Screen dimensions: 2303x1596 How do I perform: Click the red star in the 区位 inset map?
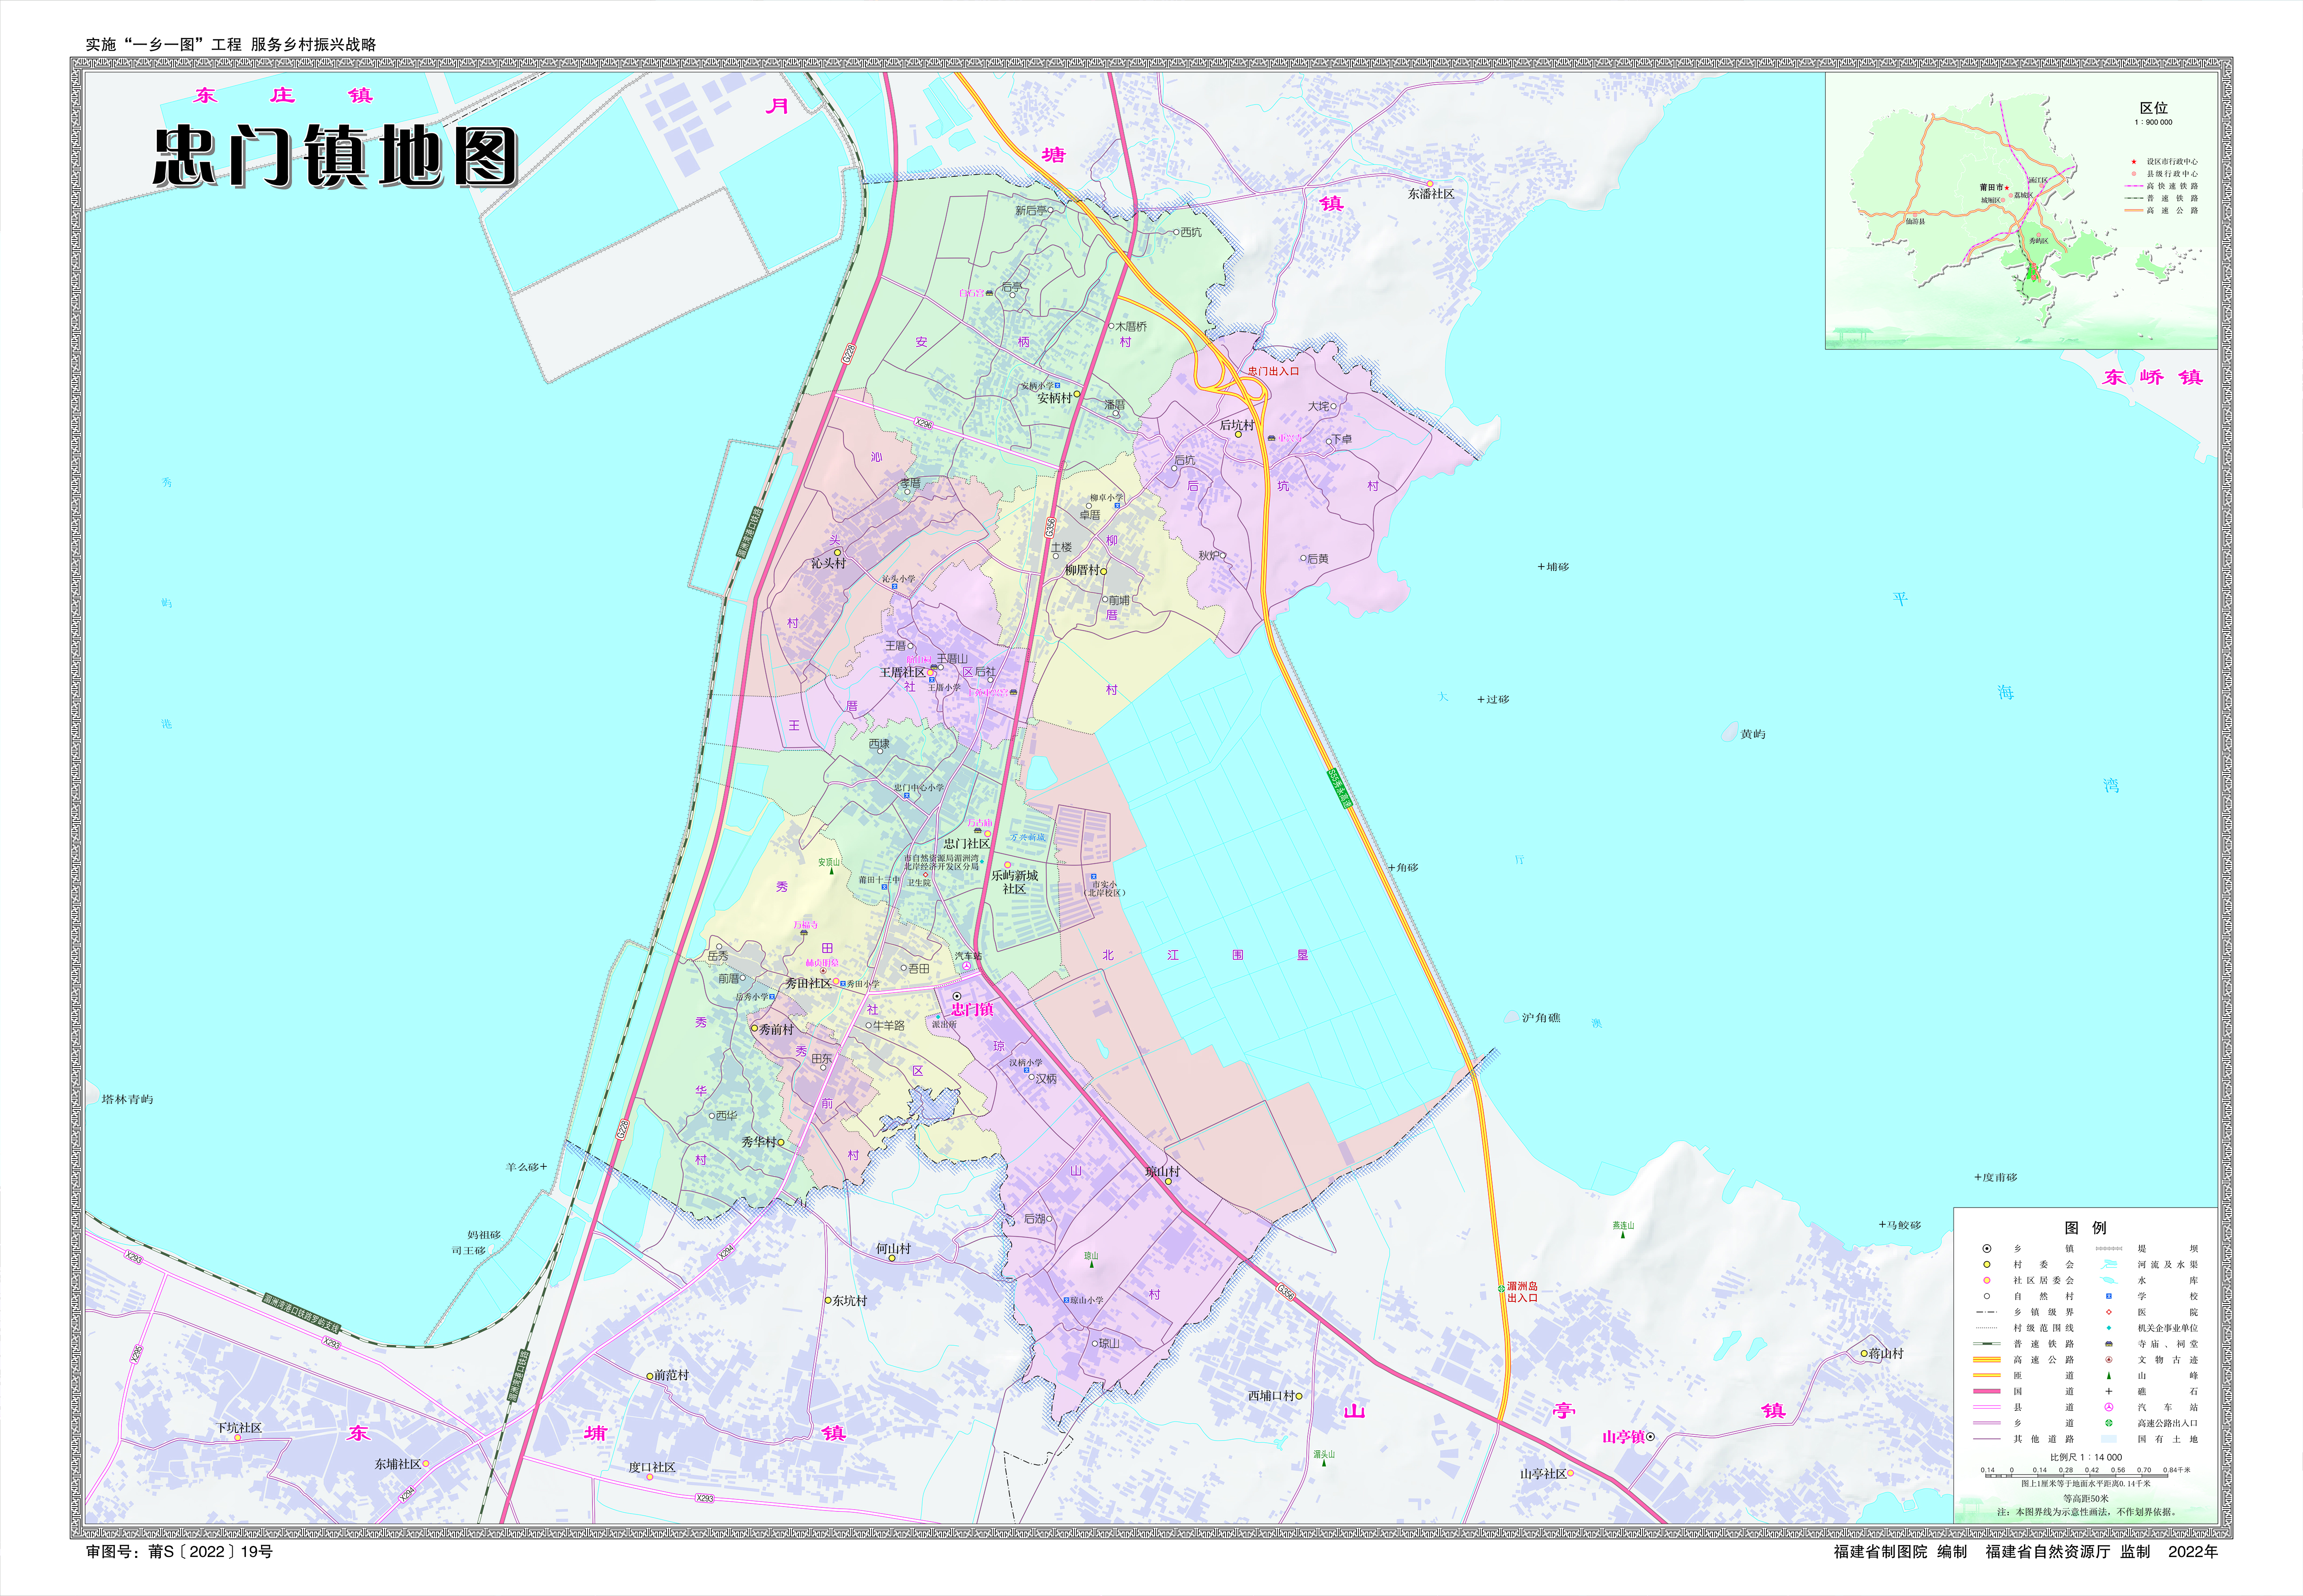2007,187
